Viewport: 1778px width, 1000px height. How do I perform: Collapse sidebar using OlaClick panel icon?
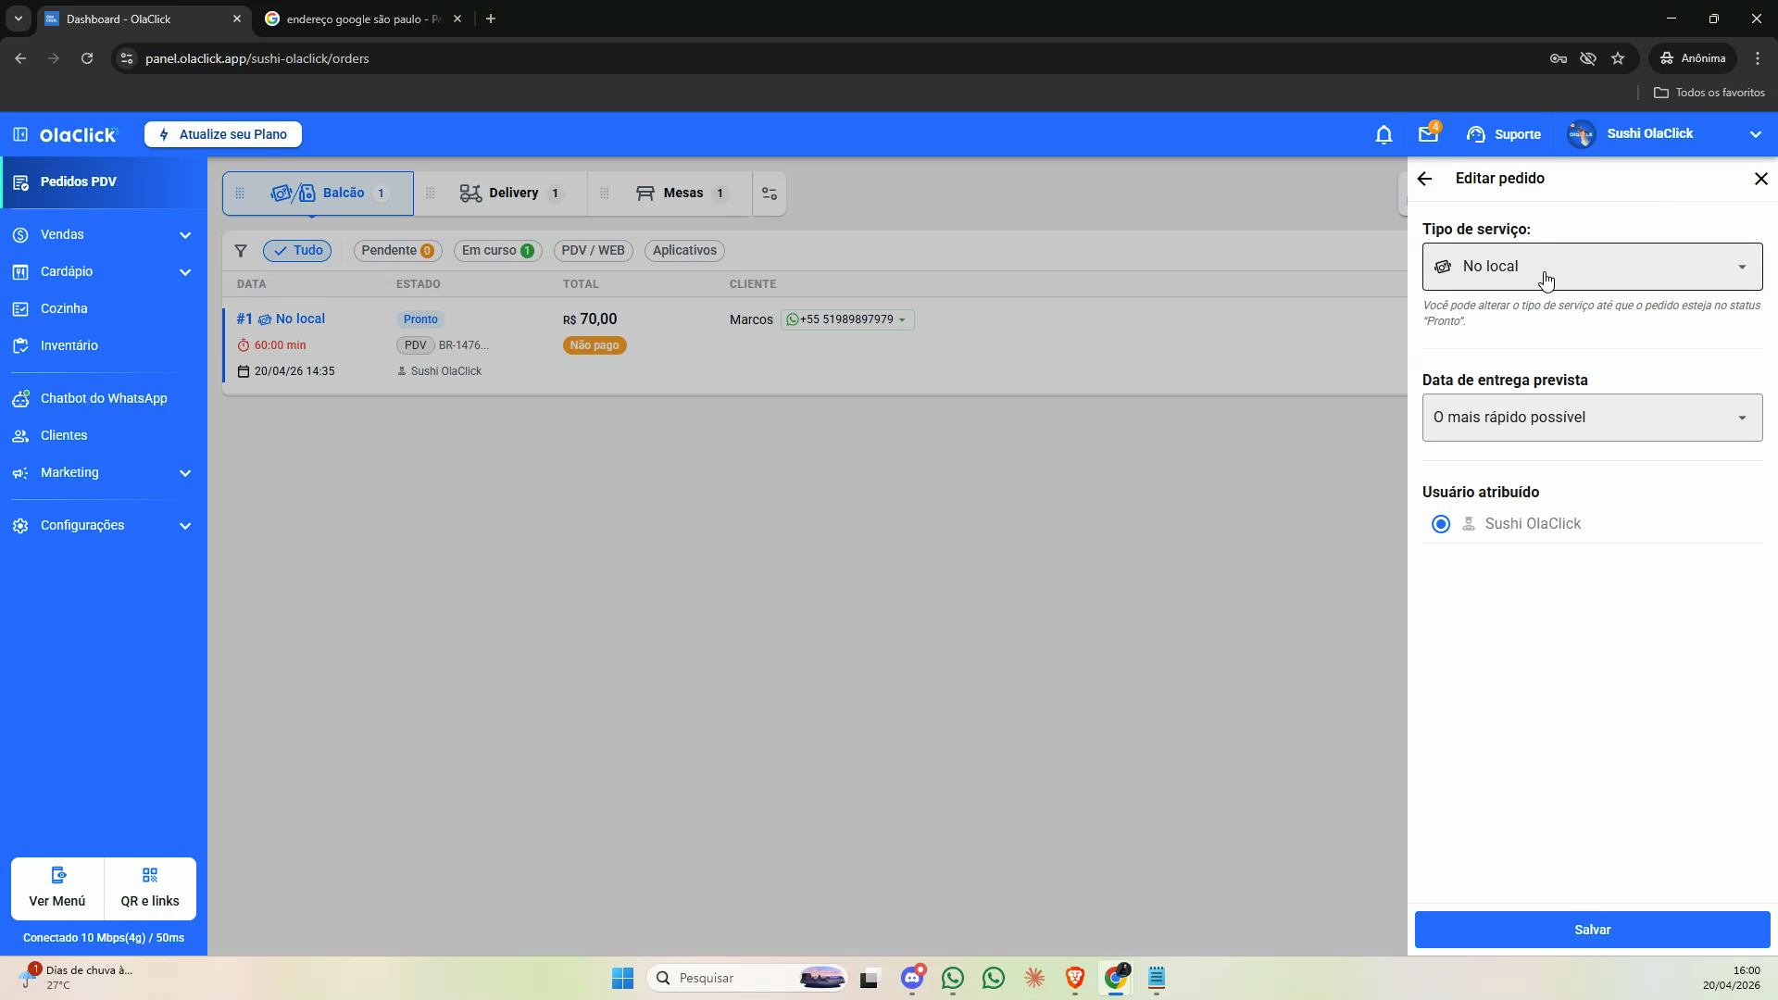click(20, 134)
